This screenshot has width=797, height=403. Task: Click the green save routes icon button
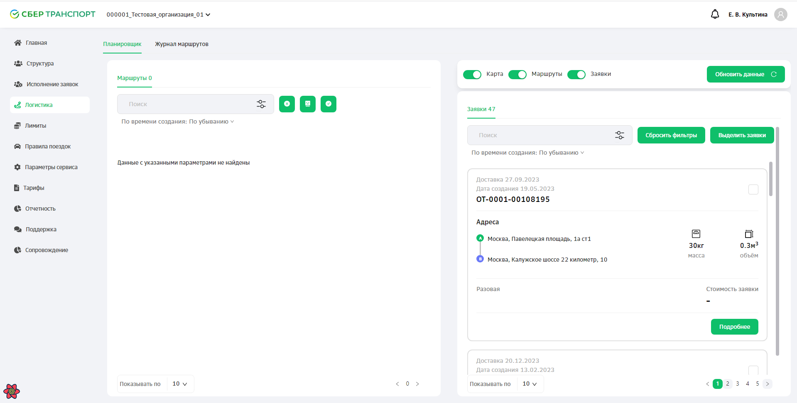coord(308,104)
